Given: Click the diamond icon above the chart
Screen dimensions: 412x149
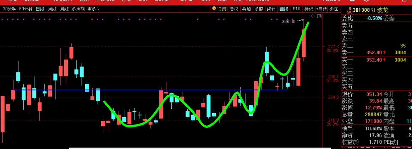Looking at the screenshot, I should click(312, 16).
